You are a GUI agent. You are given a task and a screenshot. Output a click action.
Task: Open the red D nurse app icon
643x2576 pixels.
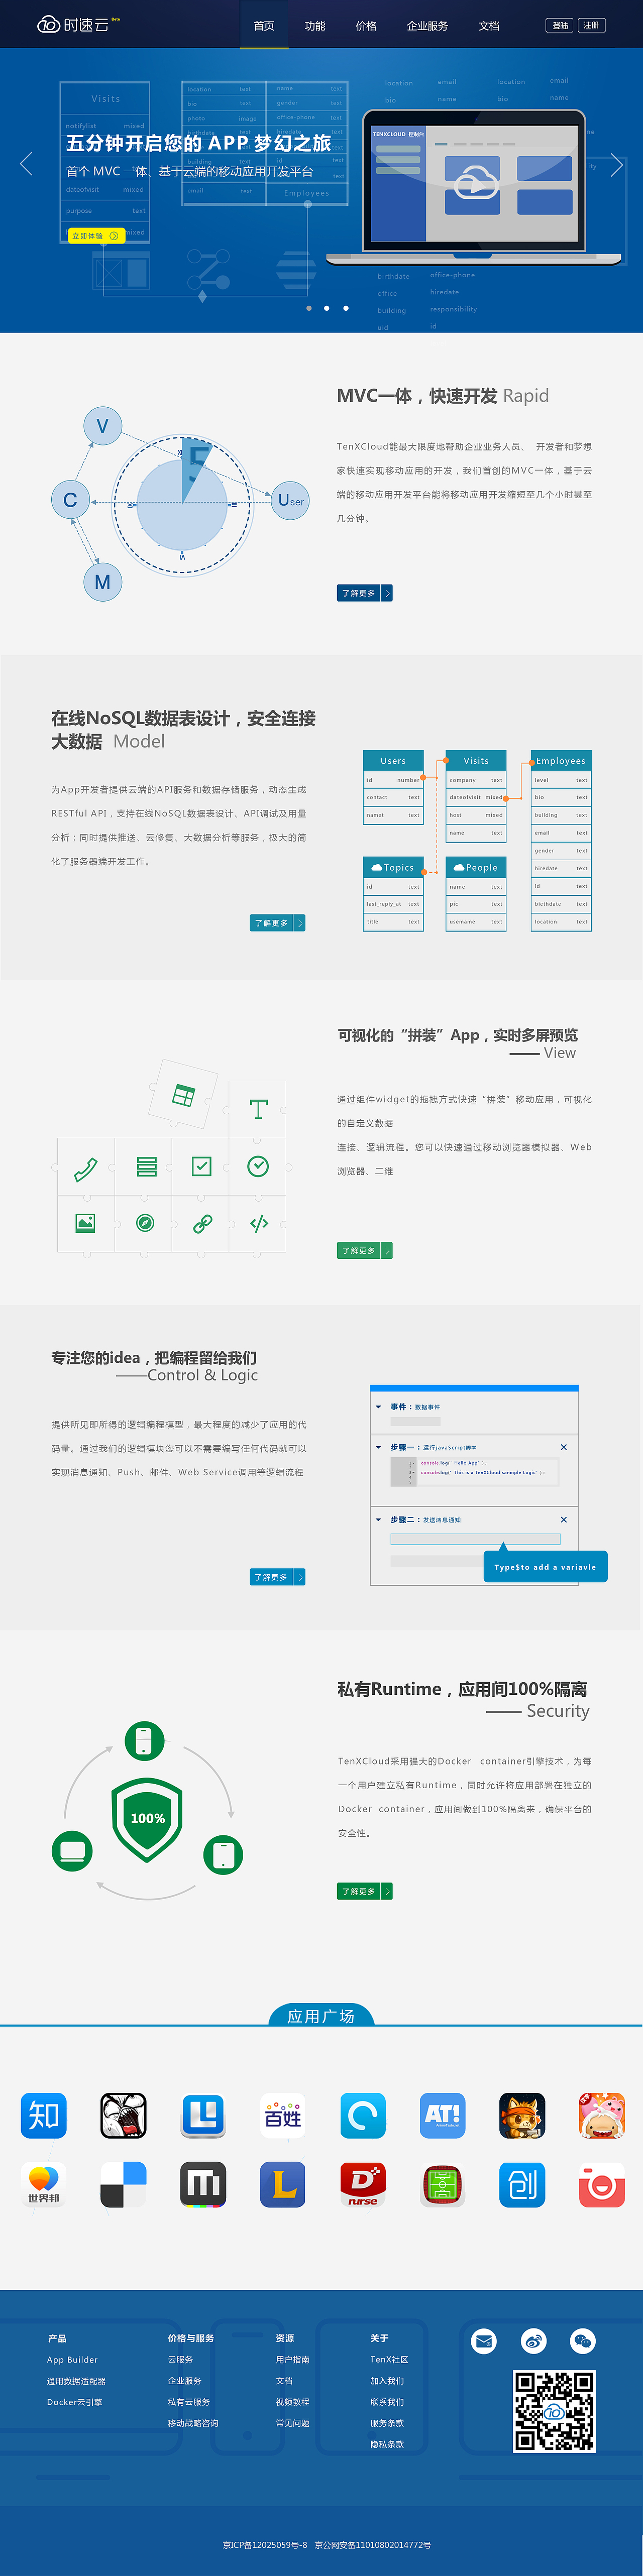pos(363,2185)
